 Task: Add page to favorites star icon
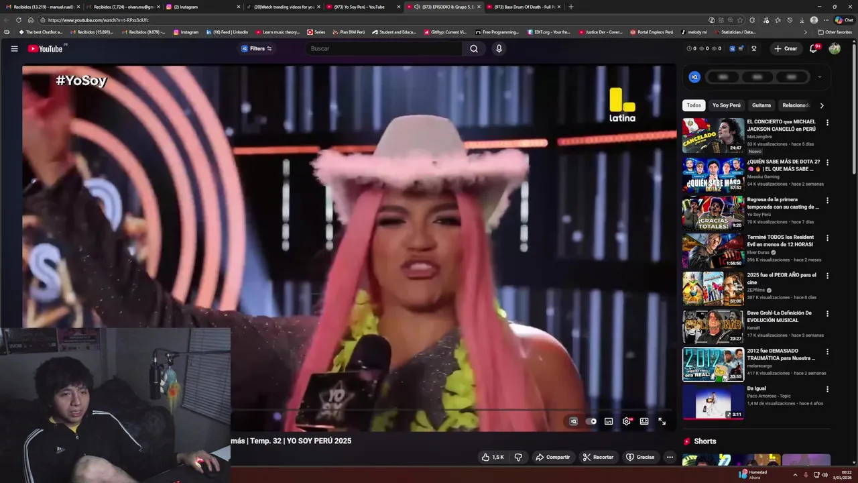click(741, 20)
